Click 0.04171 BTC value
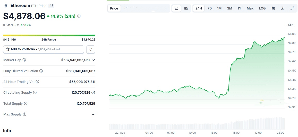This screenshot has height=137, width=298. pyautogui.click(x=11, y=25)
